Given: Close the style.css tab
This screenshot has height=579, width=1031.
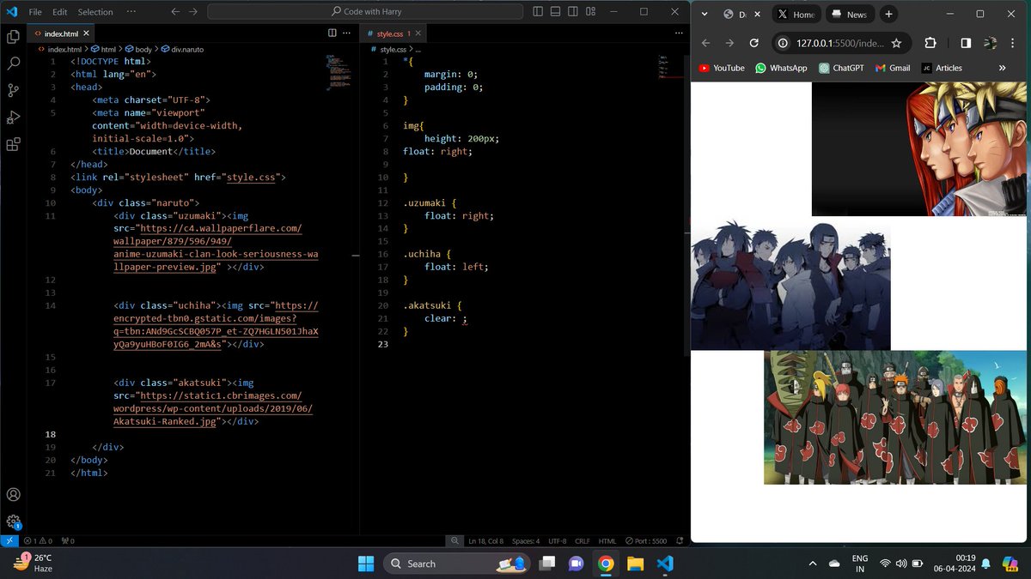Looking at the screenshot, I should pos(418,33).
